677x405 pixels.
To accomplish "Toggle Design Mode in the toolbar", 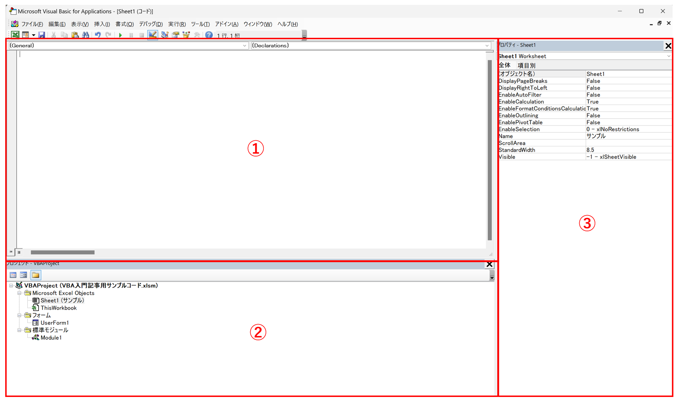I will (x=153, y=35).
